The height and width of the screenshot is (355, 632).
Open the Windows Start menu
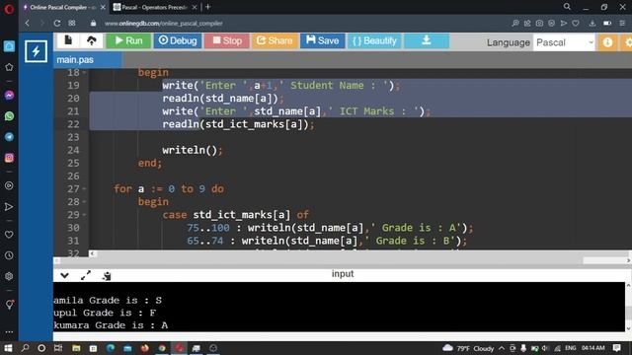(8, 348)
